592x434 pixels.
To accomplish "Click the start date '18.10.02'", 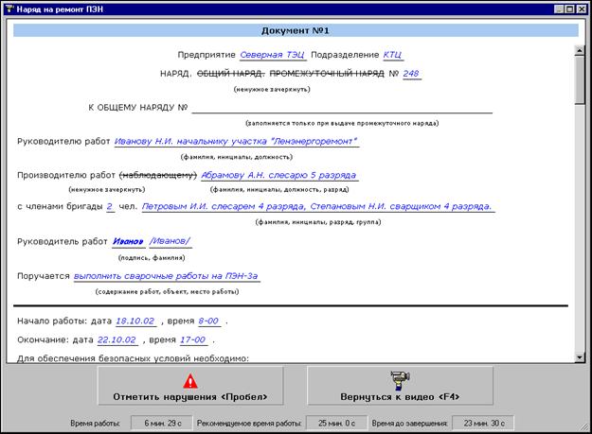I will click(x=135, y=321).
